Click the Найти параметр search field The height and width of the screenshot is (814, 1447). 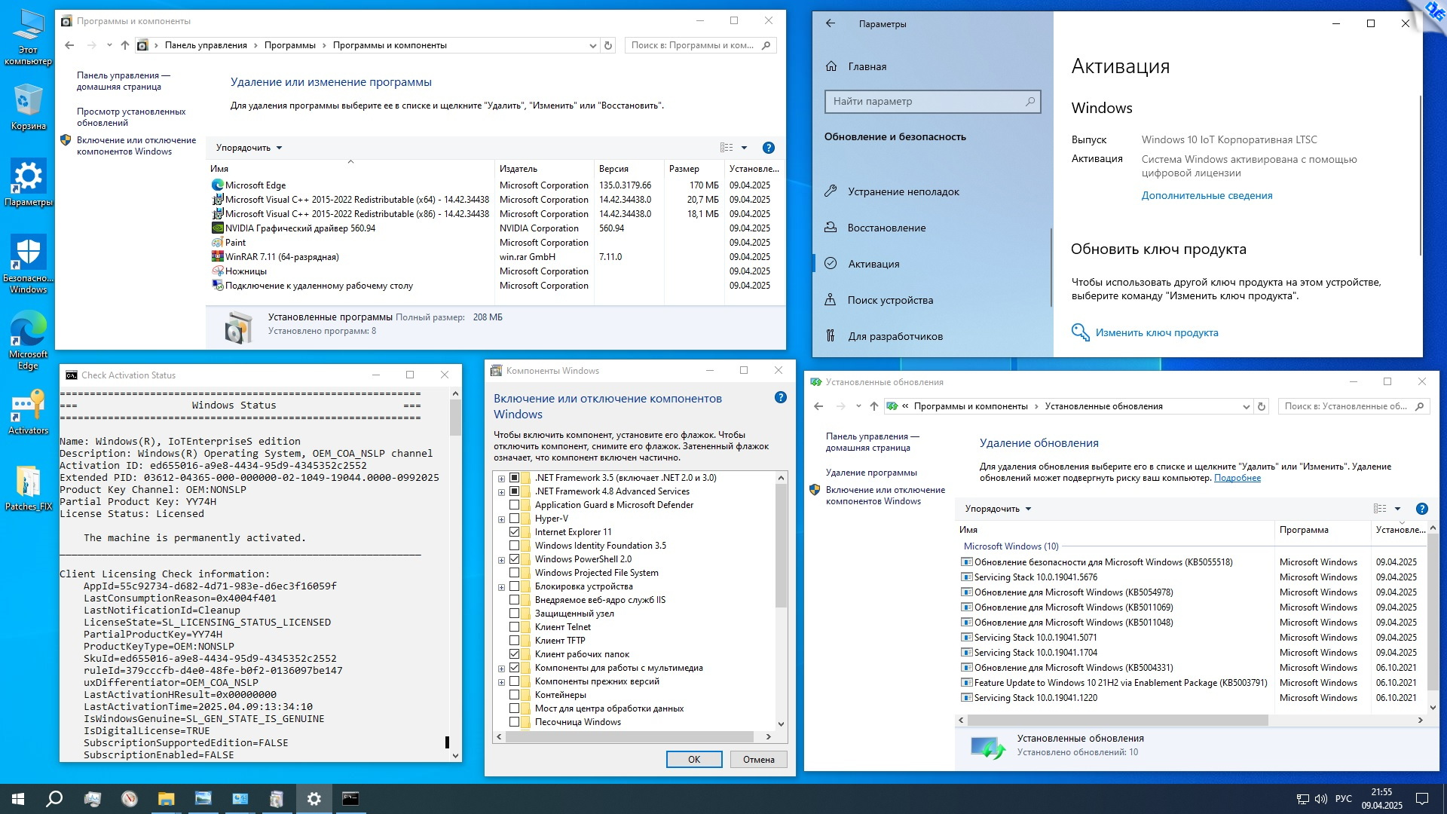927,101
